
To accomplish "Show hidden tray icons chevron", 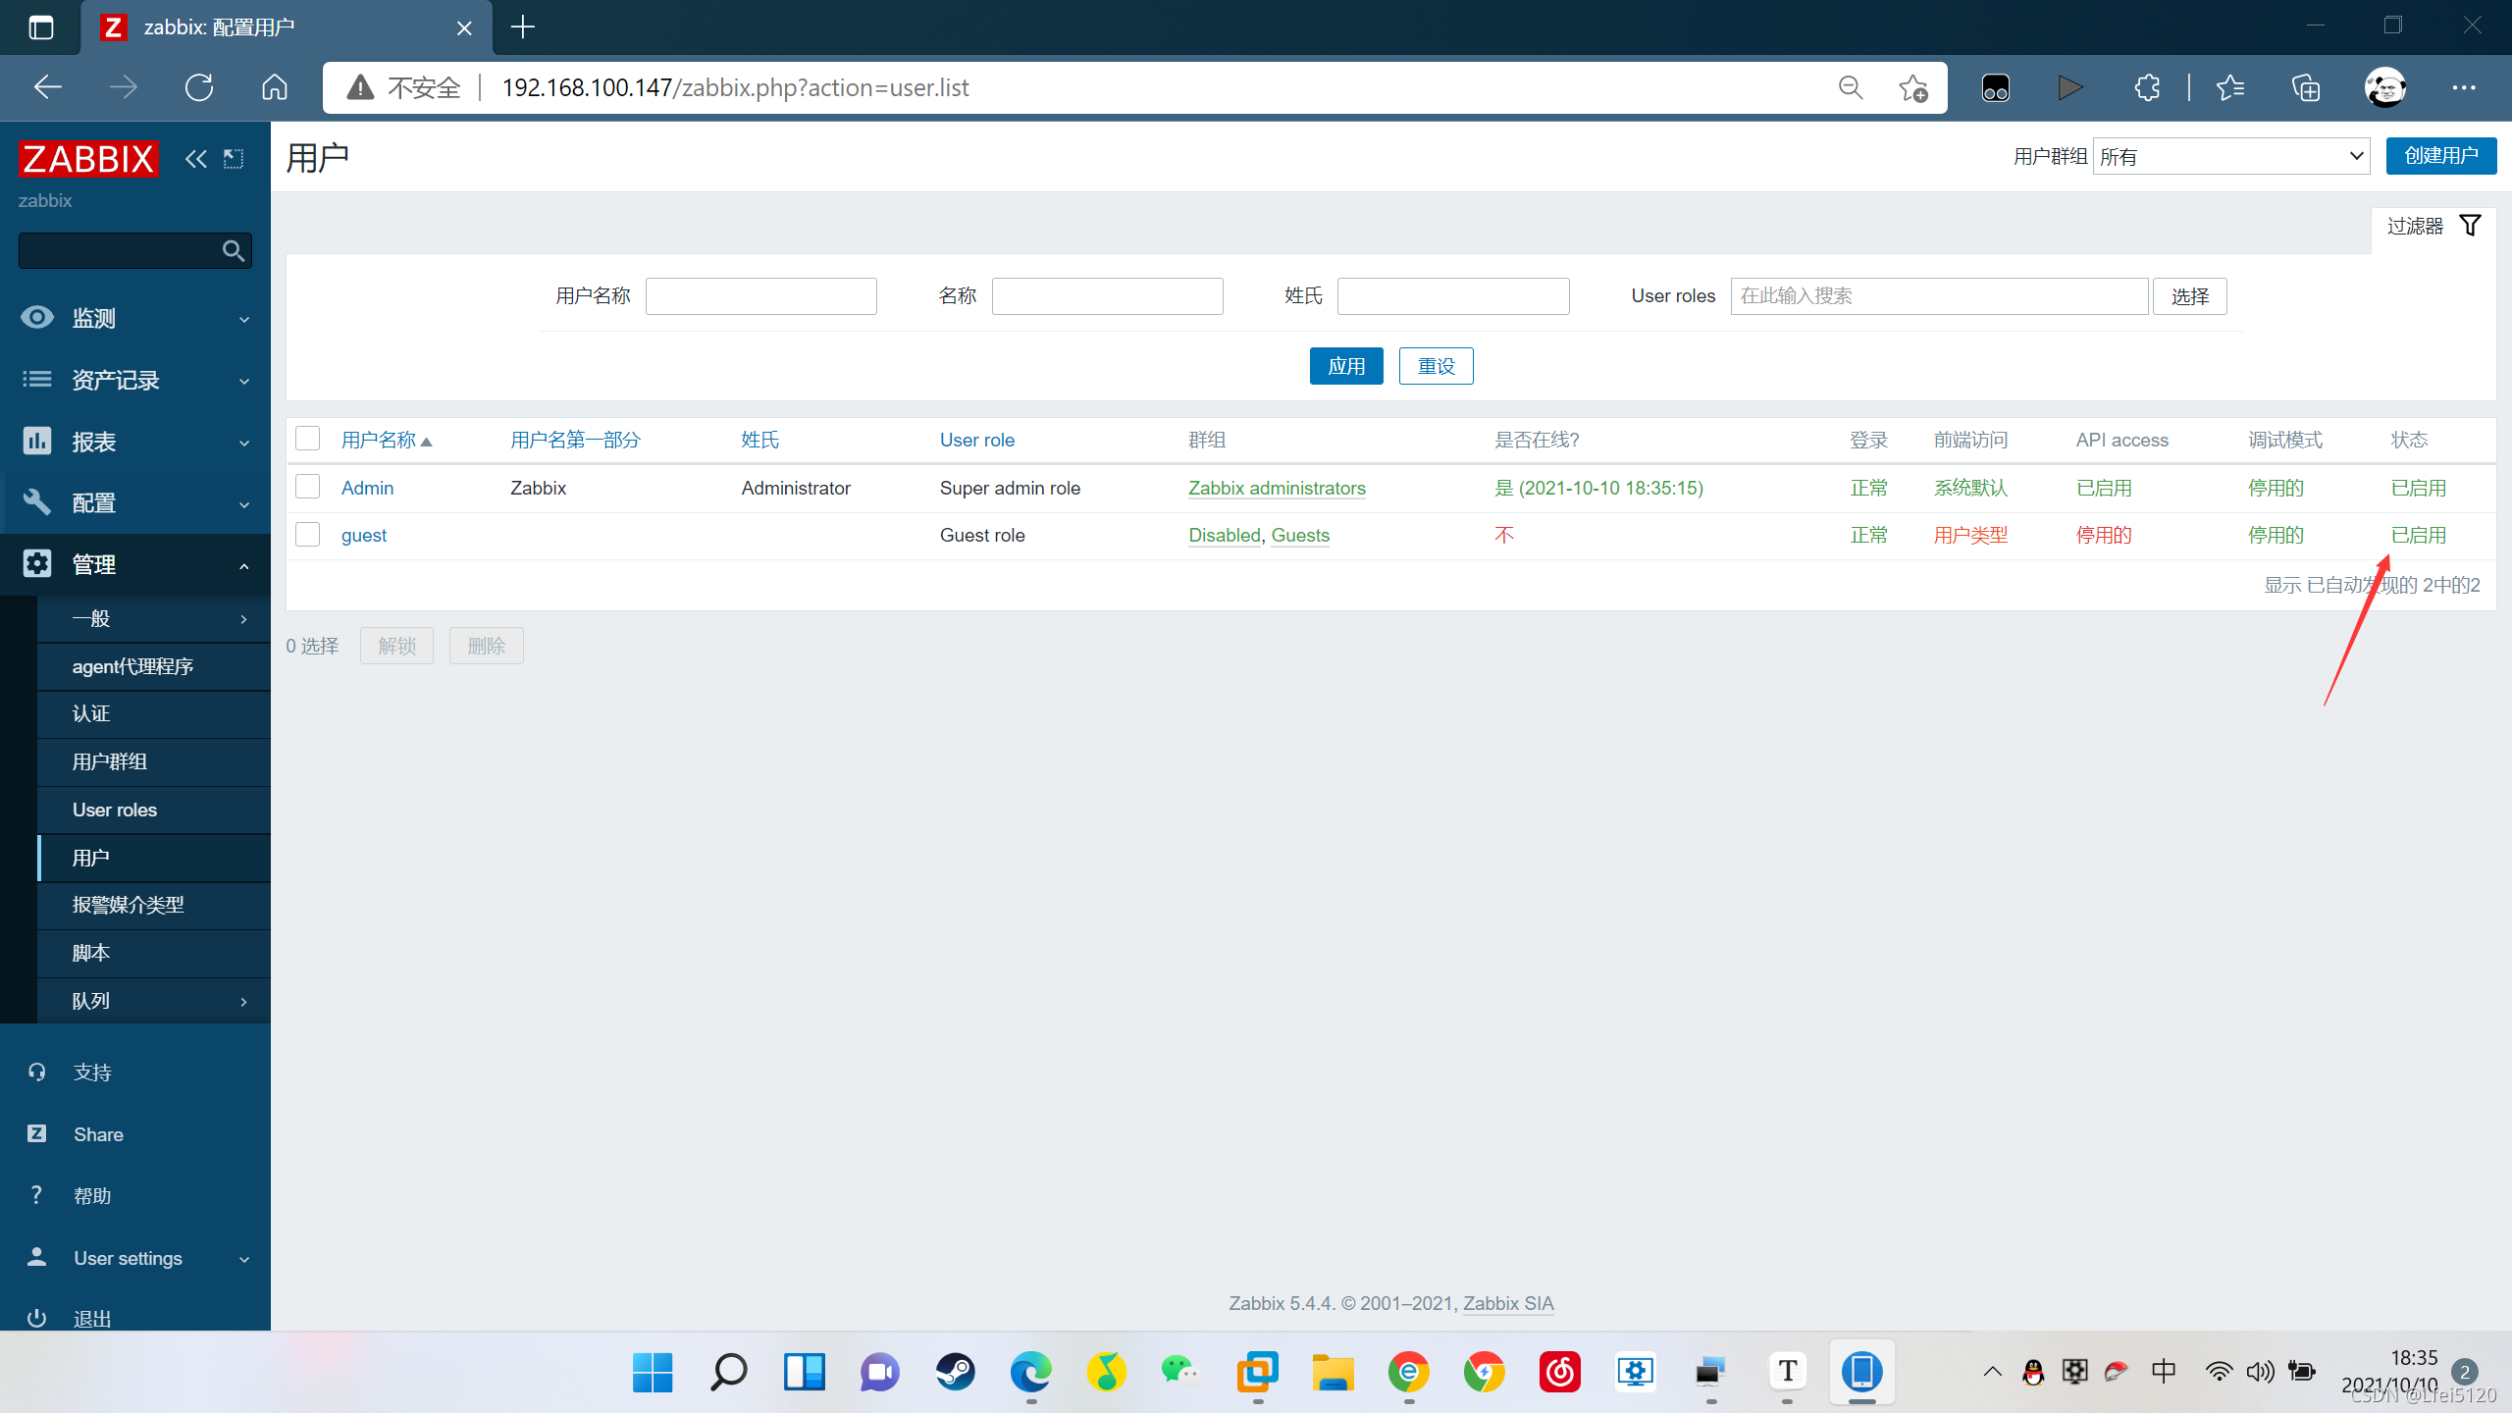I will pyautogui.click(x=1992, y=1372).
